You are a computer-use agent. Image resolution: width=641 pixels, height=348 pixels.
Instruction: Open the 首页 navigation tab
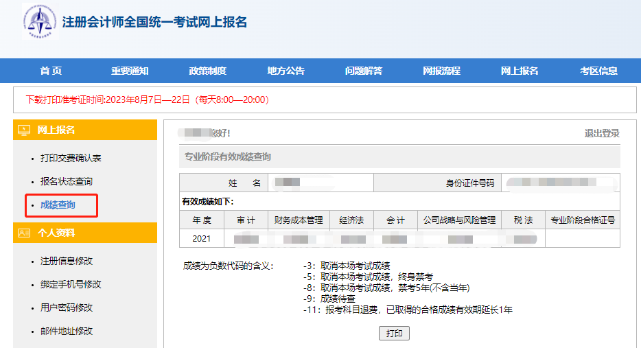pos(51,71)
